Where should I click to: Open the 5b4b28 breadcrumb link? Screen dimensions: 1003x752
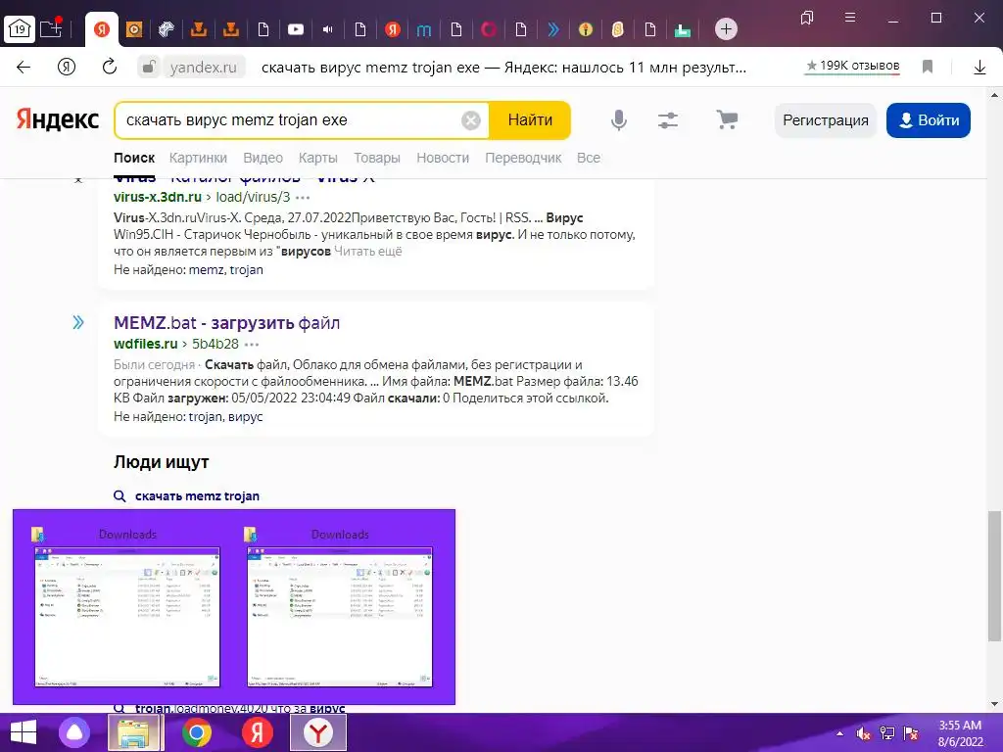pos(215,344)
